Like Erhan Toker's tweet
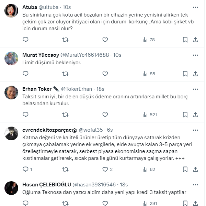Screen dimensions: 206x206 point(105,115)
